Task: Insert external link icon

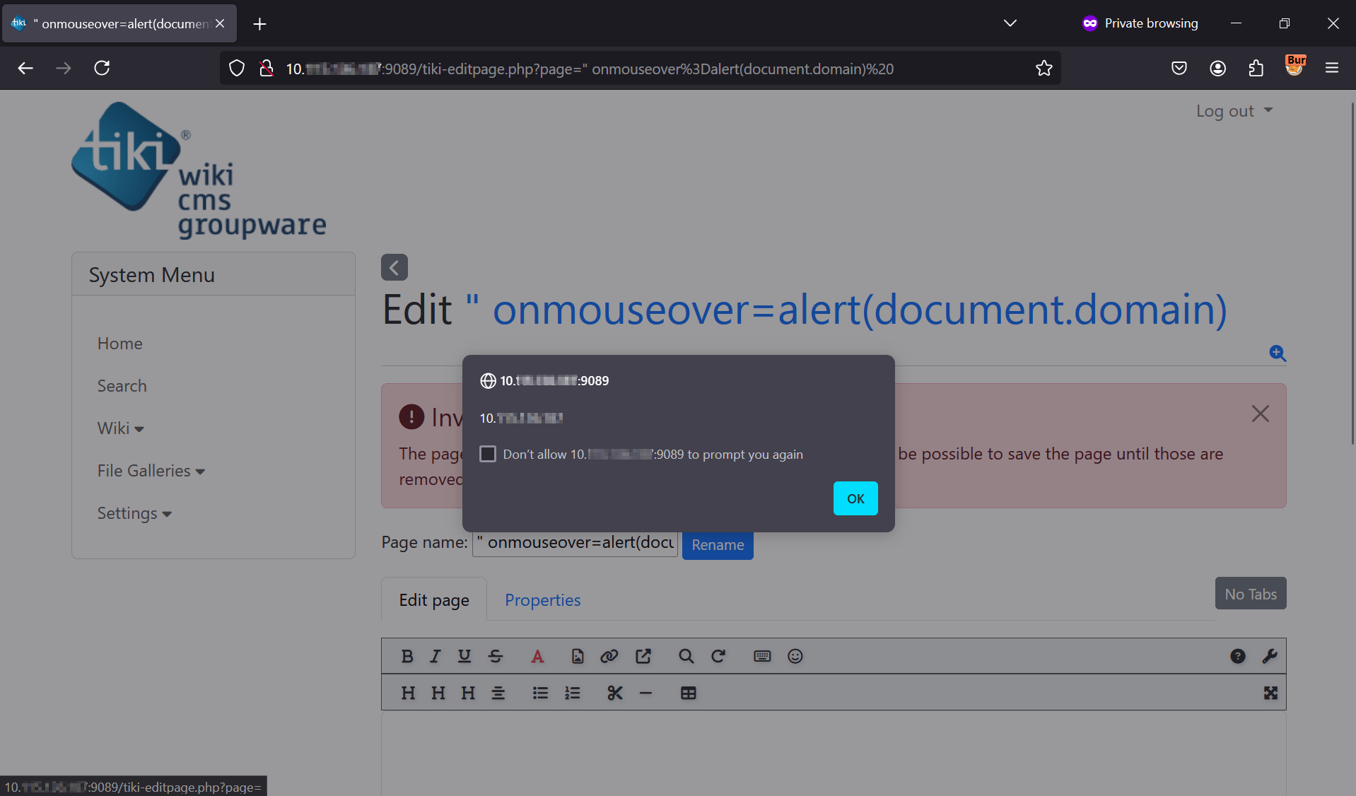Action: point(643,656)
